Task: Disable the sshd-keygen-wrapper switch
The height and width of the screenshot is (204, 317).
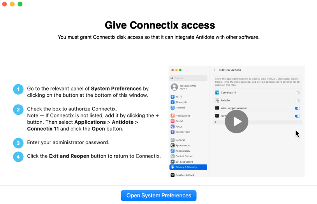Action: click(x=297, y=108)
